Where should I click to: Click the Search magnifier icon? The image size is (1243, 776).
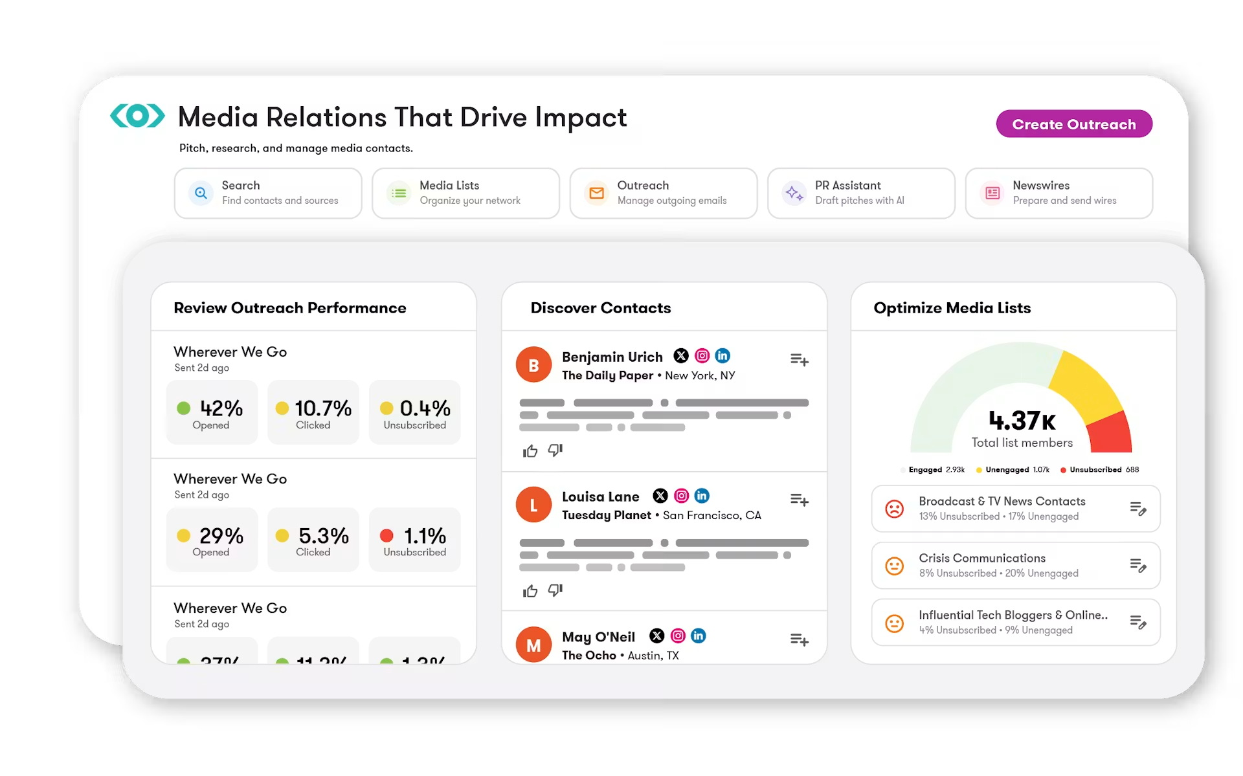pos(201,193)
